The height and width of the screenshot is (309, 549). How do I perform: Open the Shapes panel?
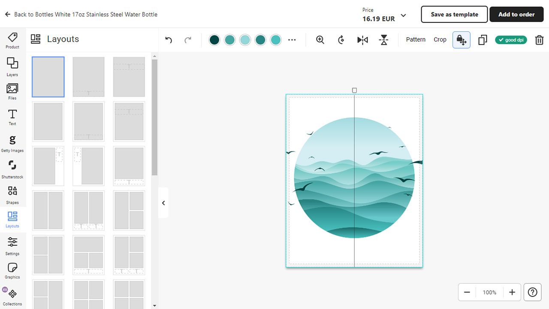point(12,195)
